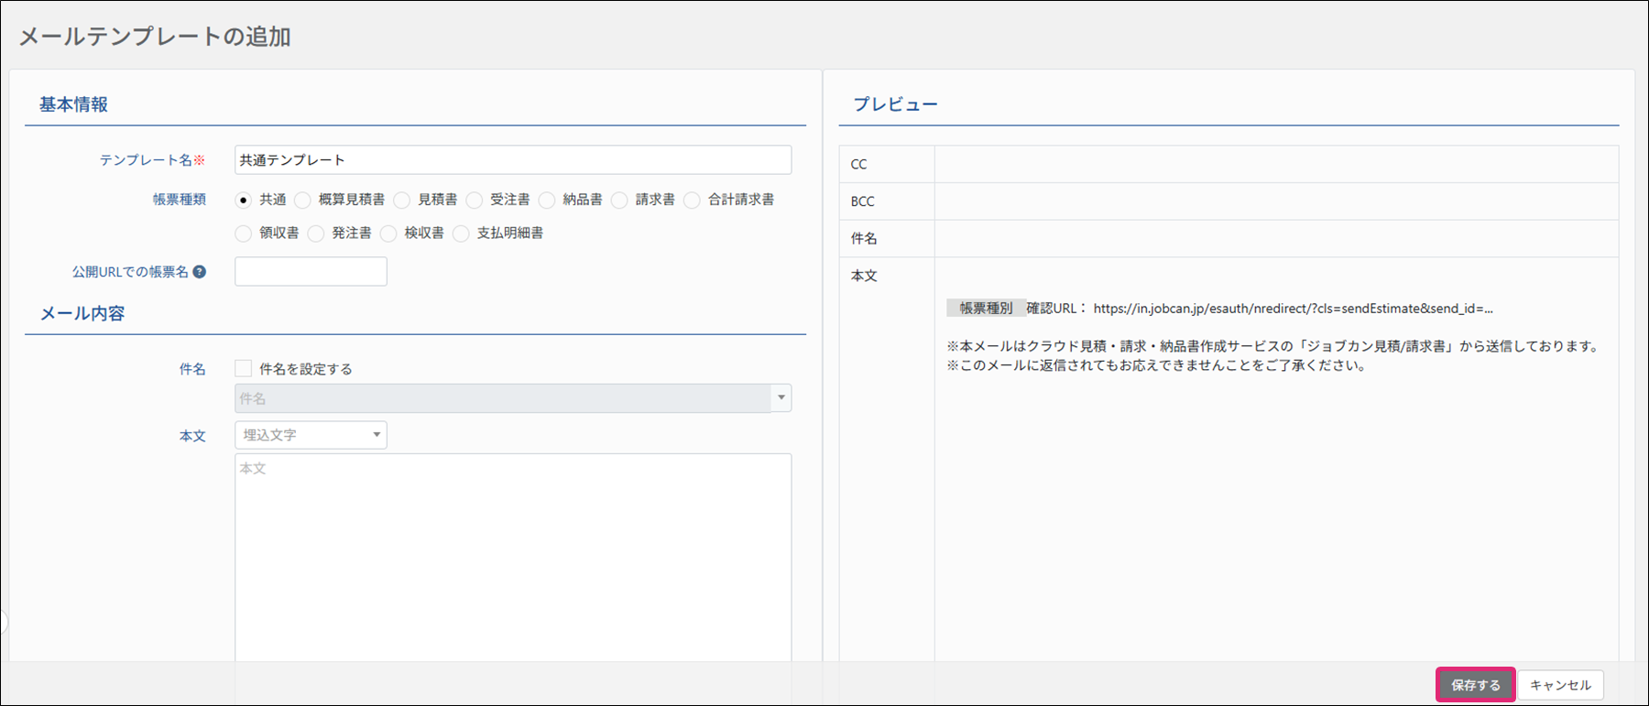Select the 領収書 radio button
The width and height of the screenshot is (1649, 706).
click(x=244, y=234)
